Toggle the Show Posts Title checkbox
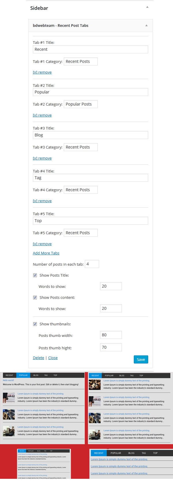 tap(35, 275)
